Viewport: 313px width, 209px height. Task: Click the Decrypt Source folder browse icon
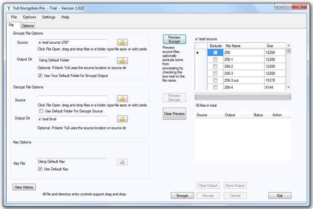[122, 99]
